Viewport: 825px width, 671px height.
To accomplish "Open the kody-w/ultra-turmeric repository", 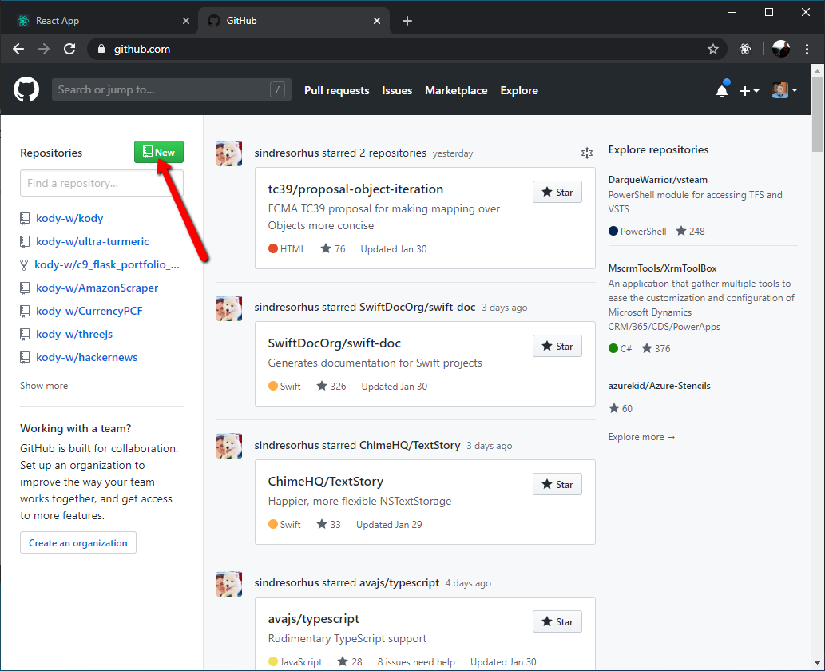I will (93, 241).
